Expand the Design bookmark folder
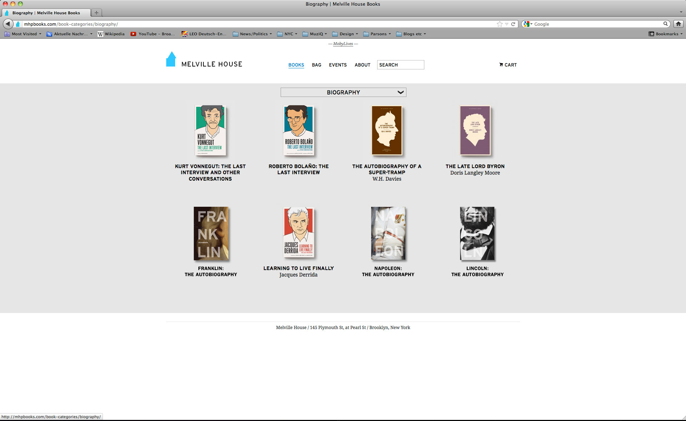 [x=345, y=34]
